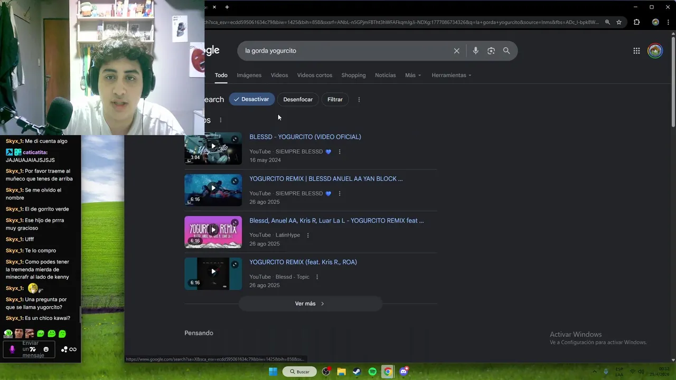Open Spotify from the taskbar
The height and width of the screenshot is (380, 676).
[372, 372]
